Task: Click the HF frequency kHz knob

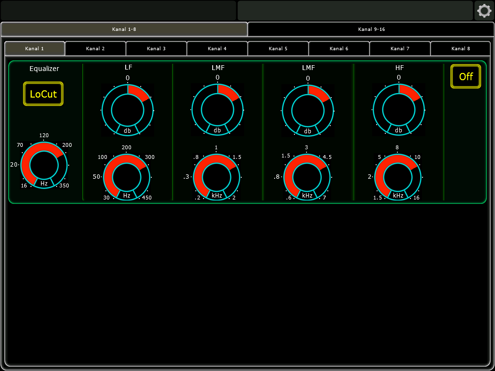Action: click(x=398, y=177)
